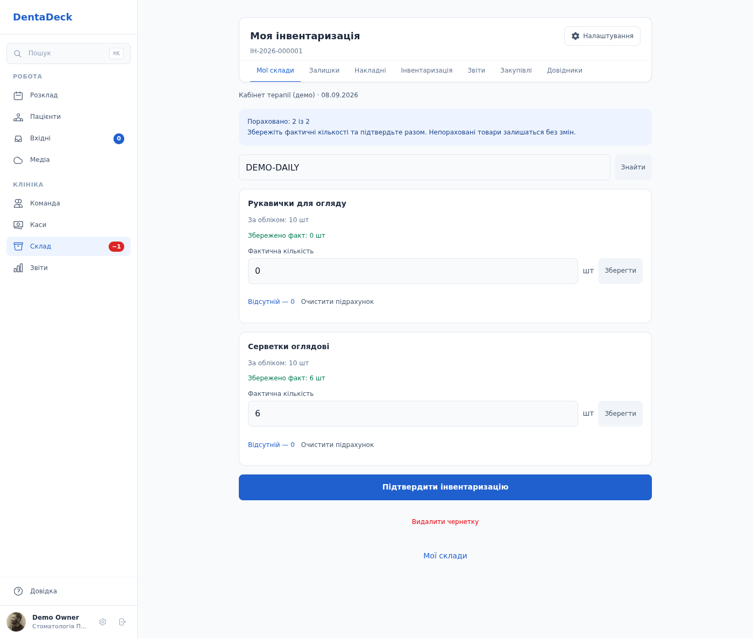The height and width of the screenshot is (638, 753).
Task: Open the Звіти tab in inventory header
Action: click(x=477, y=70)
